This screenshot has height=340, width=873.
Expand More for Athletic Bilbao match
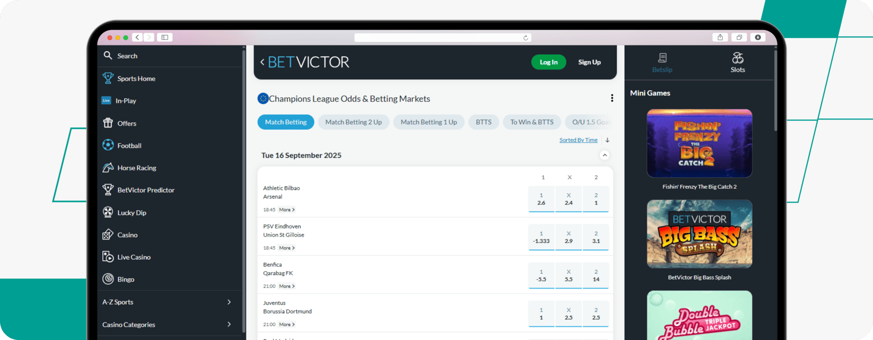coord(287,210)
